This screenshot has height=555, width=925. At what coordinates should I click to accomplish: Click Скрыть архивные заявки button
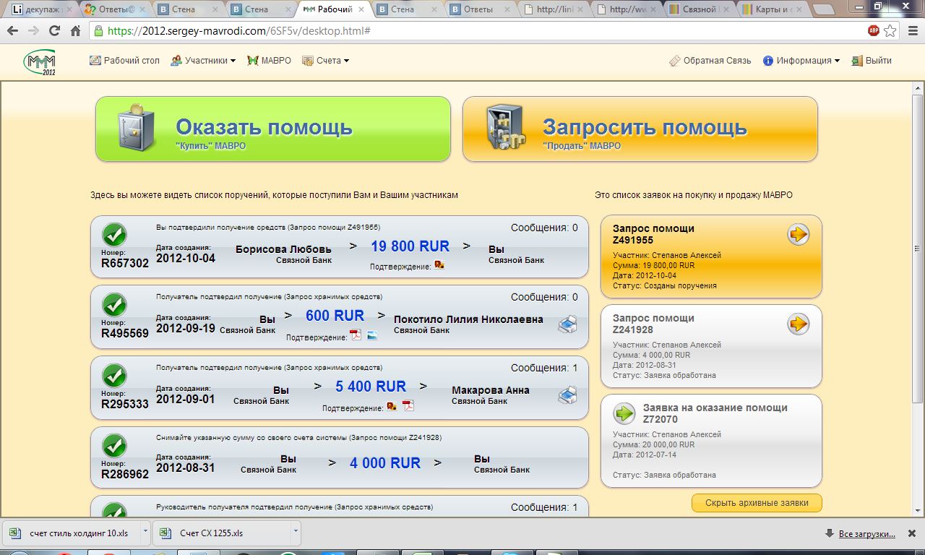tap(757, 503)
